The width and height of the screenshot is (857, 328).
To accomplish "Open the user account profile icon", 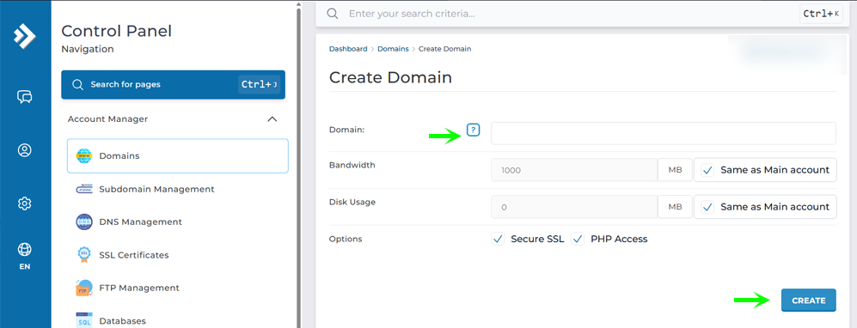I will [x=25, y=150].
